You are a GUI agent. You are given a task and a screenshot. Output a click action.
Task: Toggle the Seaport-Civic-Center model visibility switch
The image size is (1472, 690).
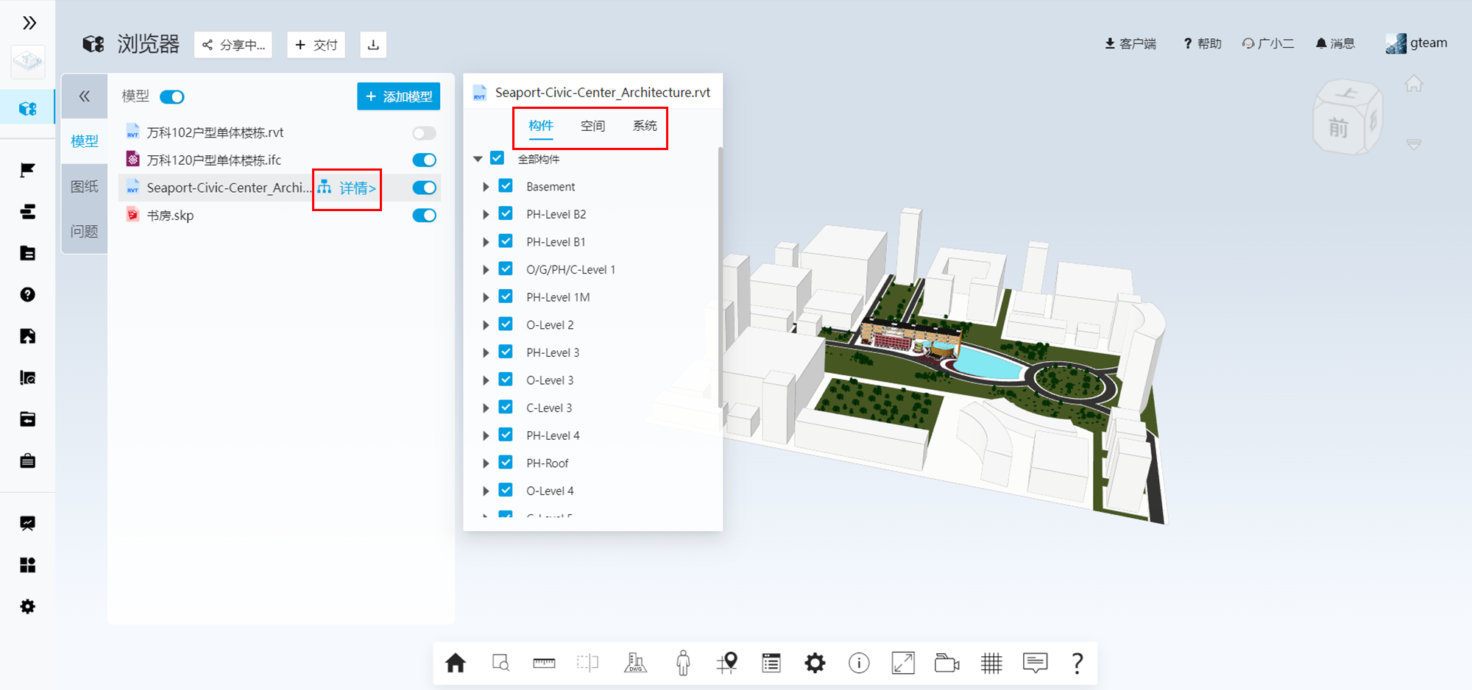425,188
